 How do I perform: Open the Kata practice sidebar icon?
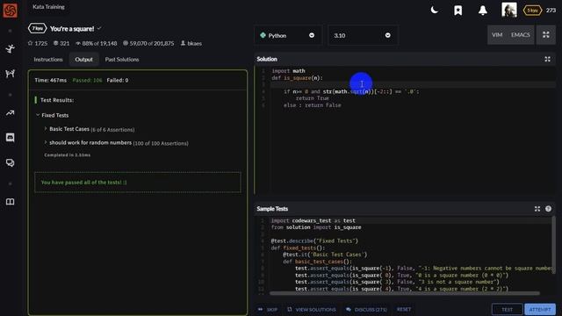click(x=10, y=49)
